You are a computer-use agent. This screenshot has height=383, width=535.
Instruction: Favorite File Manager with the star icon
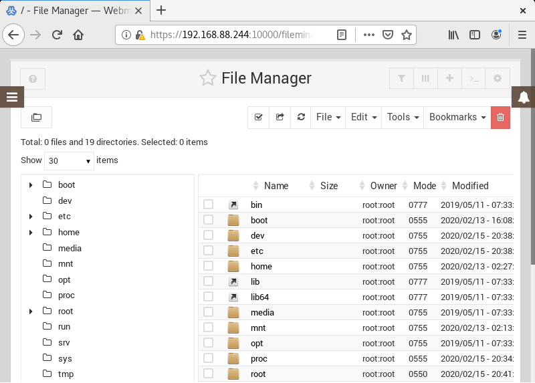(x=208, y=78)
